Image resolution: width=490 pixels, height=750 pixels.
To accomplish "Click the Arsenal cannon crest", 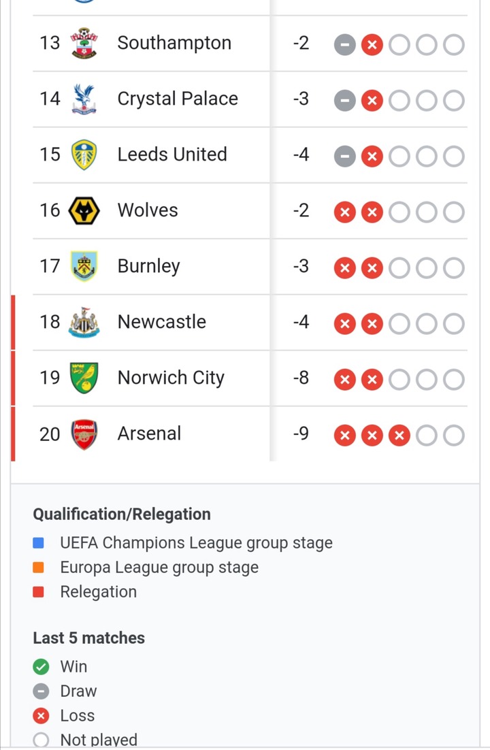I will click(84, 434).
